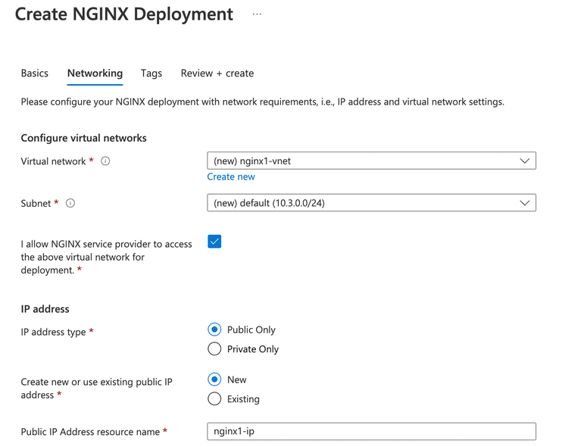
Task: Select the Public Only IP address type
Action: pos(214,330)
